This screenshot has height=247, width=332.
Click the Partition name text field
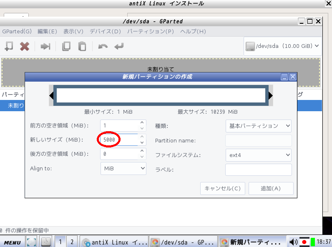tap(259, 140)
